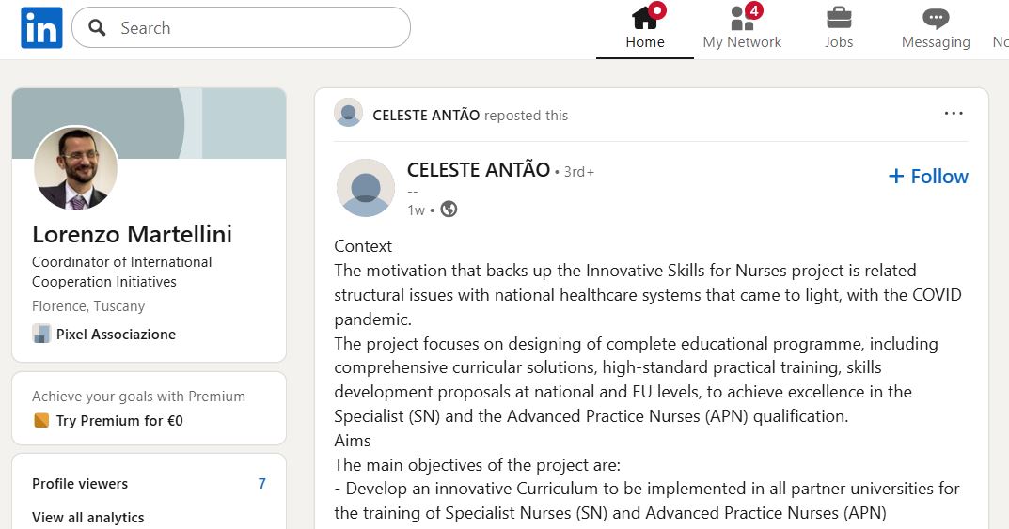
Task: Open Profile viewers count
Action: [x=262, y=484]
